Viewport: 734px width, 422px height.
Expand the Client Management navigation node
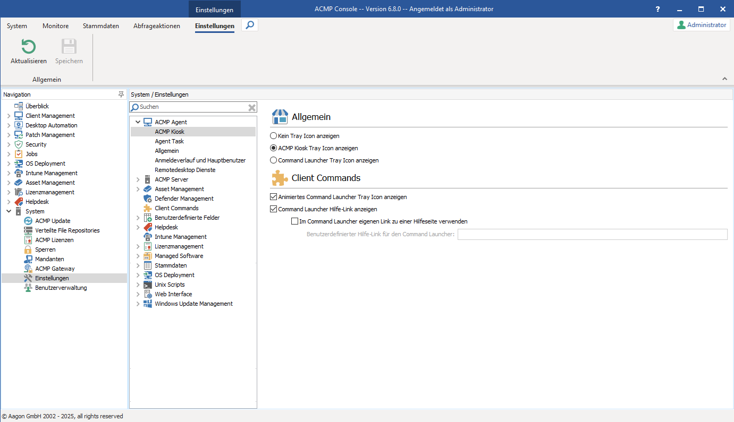coord(9,116)
